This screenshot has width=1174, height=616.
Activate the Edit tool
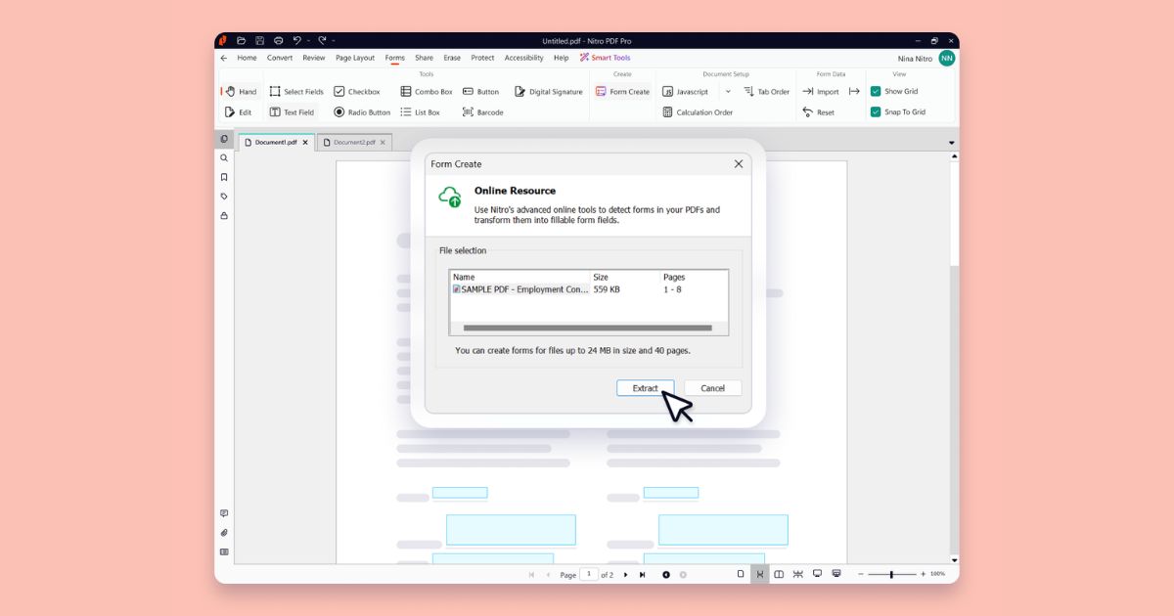click(x=239, y=112)
